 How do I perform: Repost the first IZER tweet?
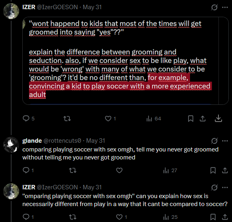67,118
